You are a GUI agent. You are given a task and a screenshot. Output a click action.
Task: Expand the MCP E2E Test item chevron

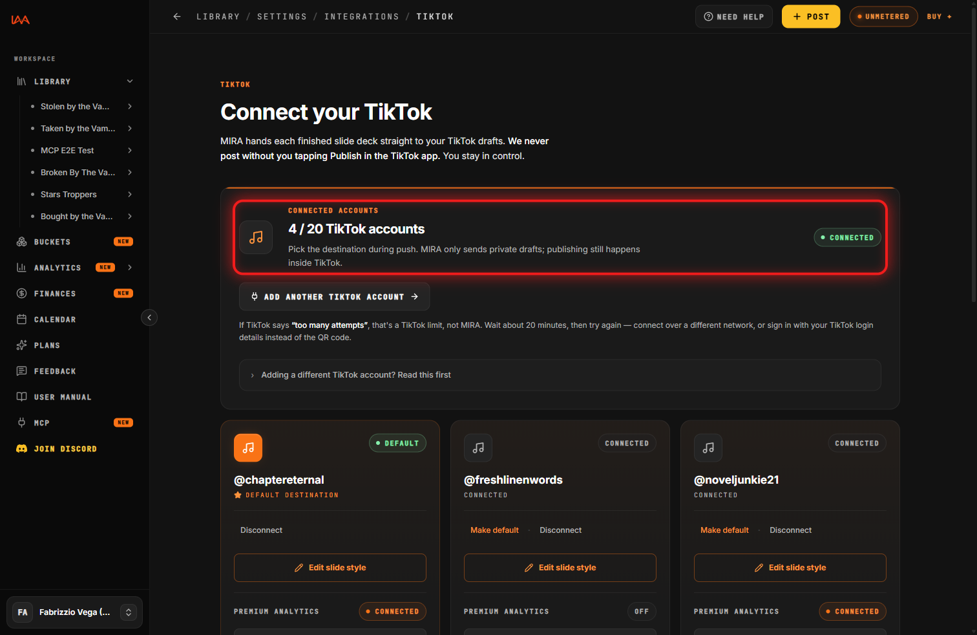(x=130, y=151)
